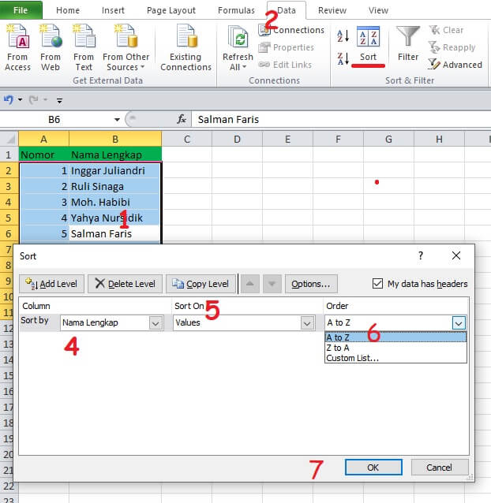Click the Move Down arrow button
This screenshot has height=503, width=491.
pyautogui.click(x=272, y=284)
